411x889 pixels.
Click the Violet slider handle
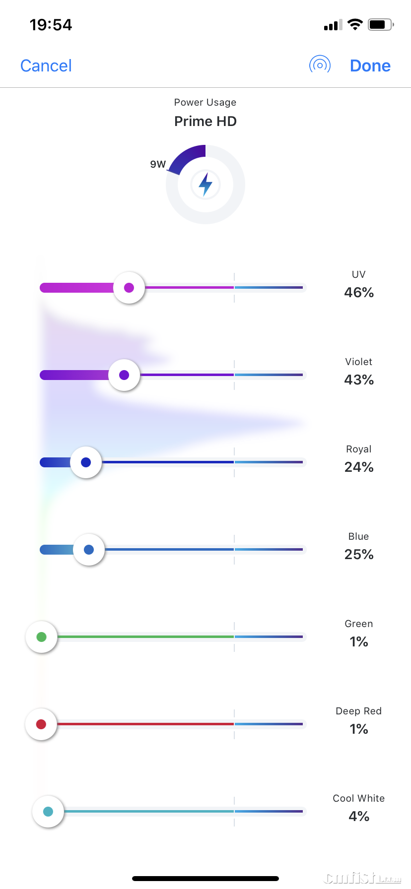click(x=124, y=375)
